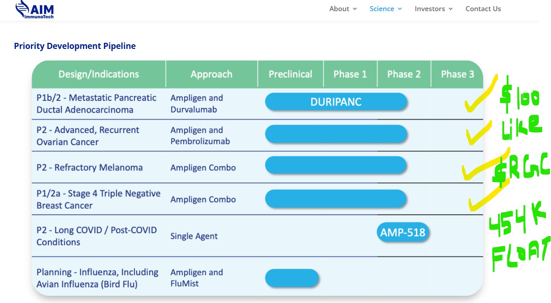The image size is (551, 303).
Task: Click the Design/Indications column header
Action: pyautogui.click(x=99, y=74)
